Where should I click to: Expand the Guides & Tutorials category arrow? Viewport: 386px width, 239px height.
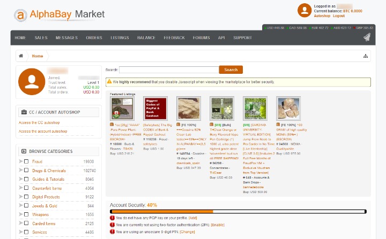tap(21, 179)
